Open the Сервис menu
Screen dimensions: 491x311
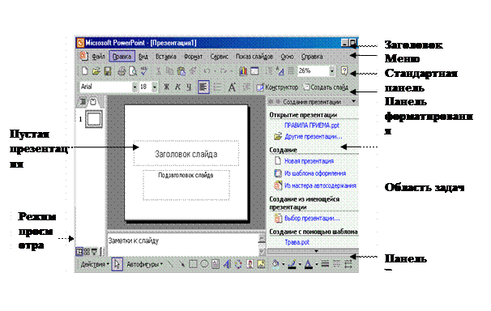click(x=220, y=57)
